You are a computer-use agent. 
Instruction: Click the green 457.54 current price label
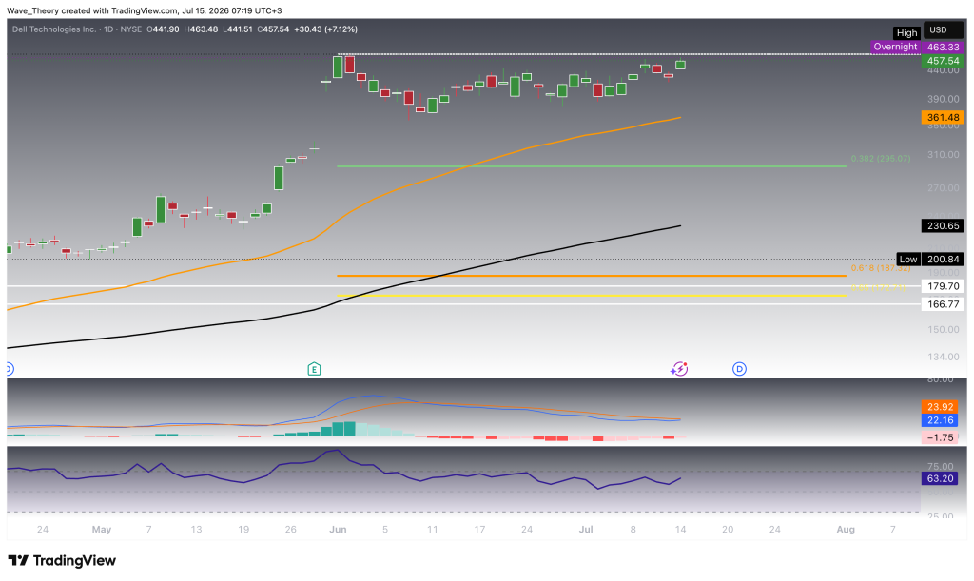click(x=943, y=61)
